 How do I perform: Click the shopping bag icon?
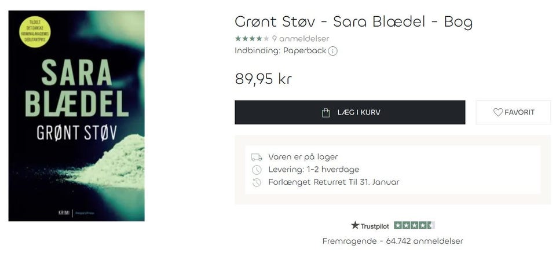(x=326, y=112)
